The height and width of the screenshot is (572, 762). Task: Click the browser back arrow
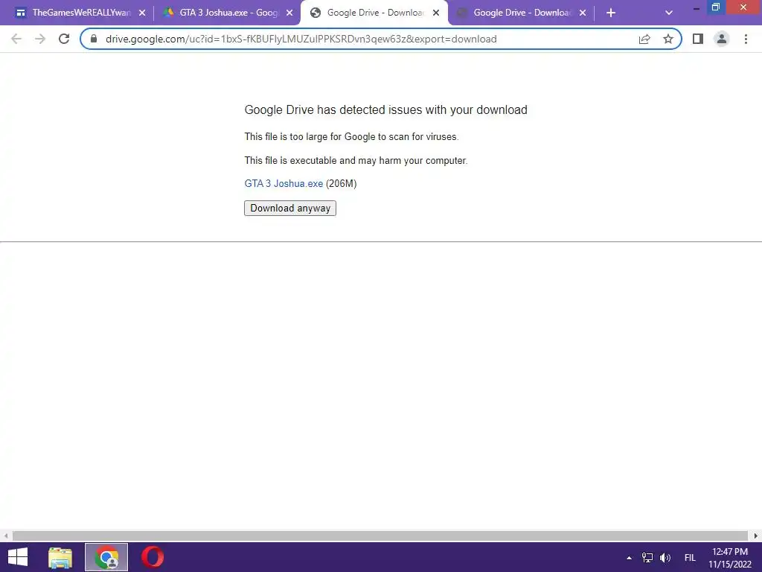(x=16, y=39)
